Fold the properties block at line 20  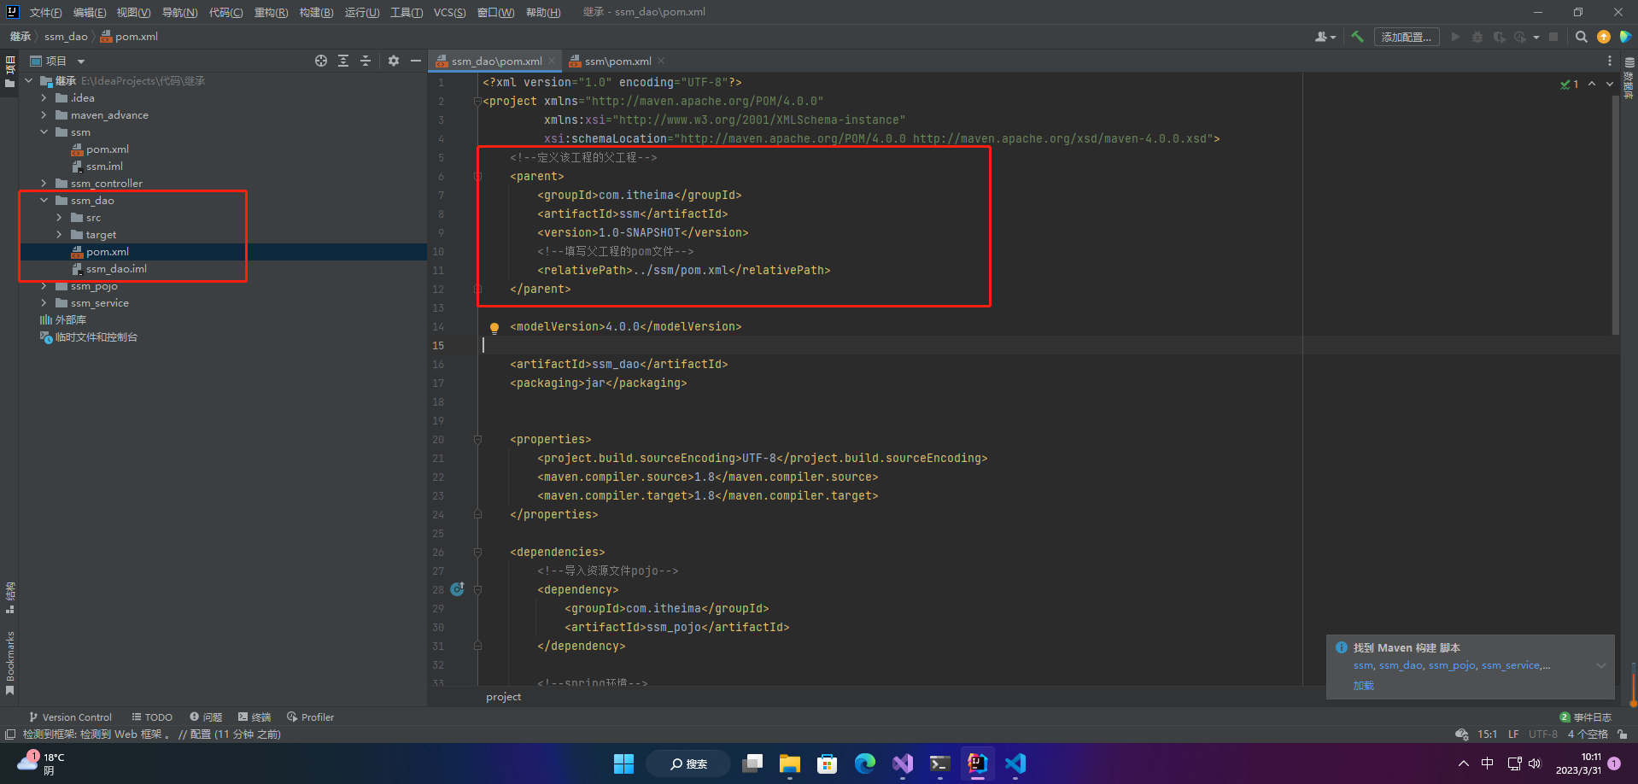(x=478, y=440)
